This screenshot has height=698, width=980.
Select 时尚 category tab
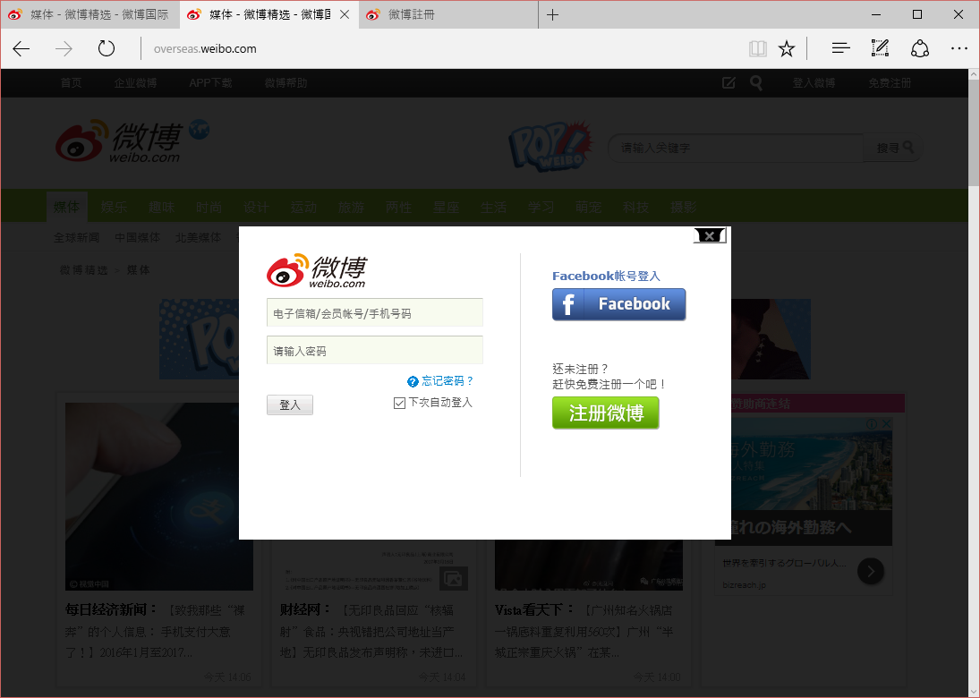[x=209, y=207]
